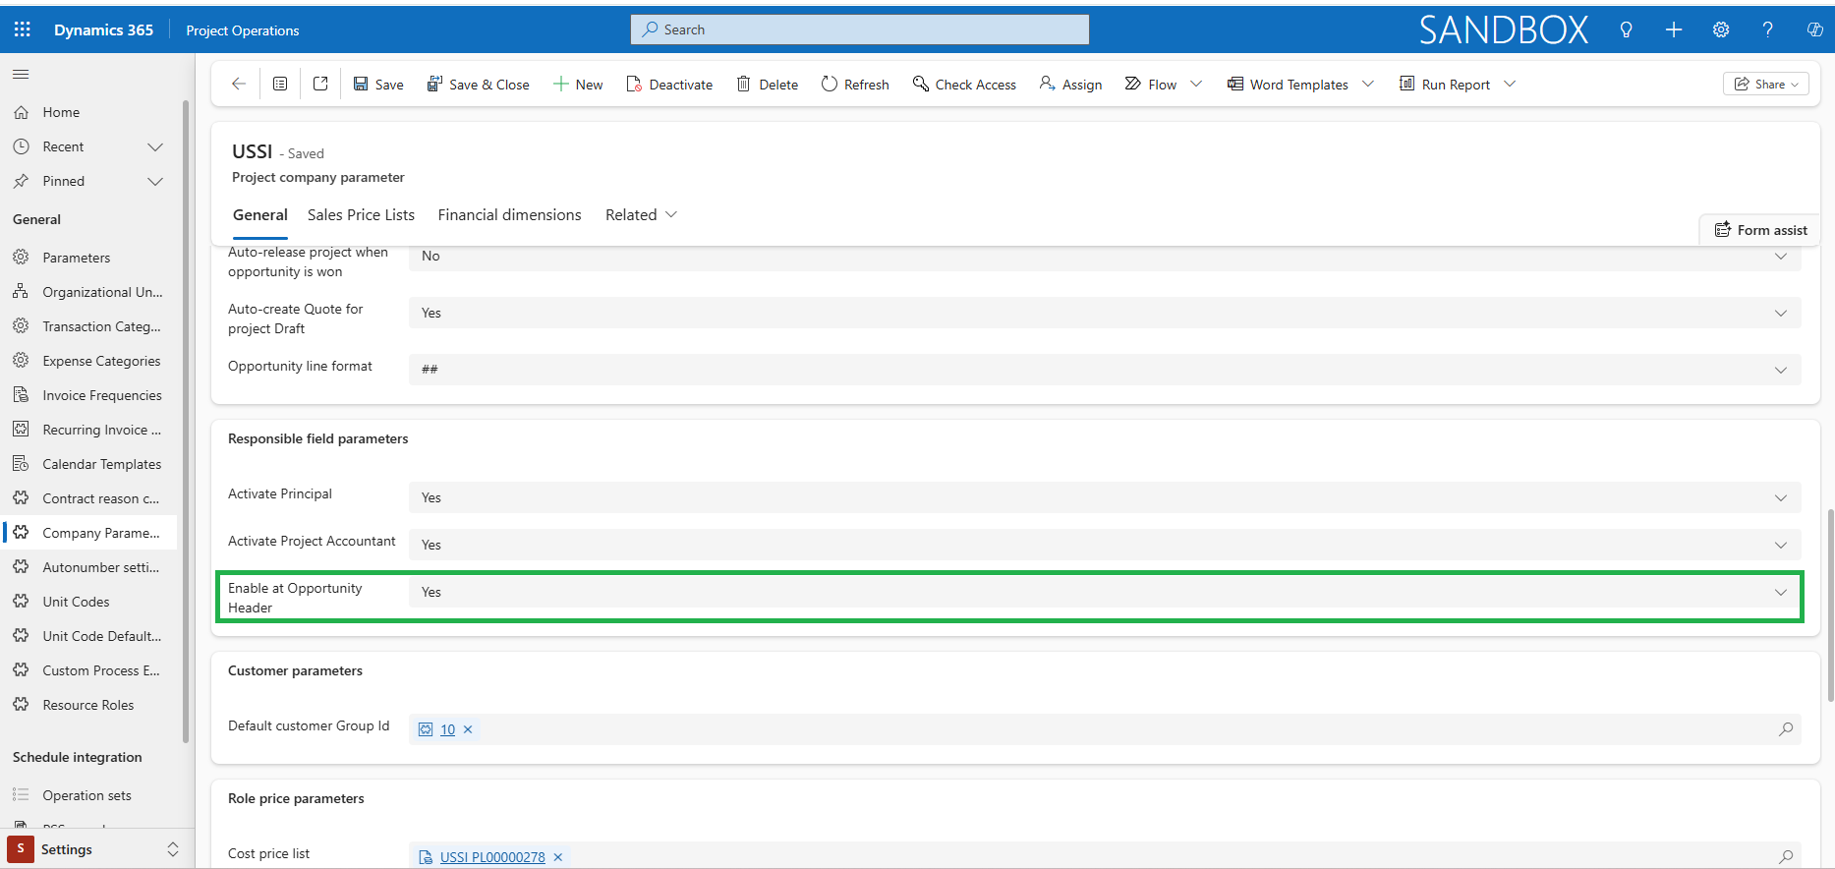Click the top Search box
The image size is (1835, 869).
(x=860, y=29)
